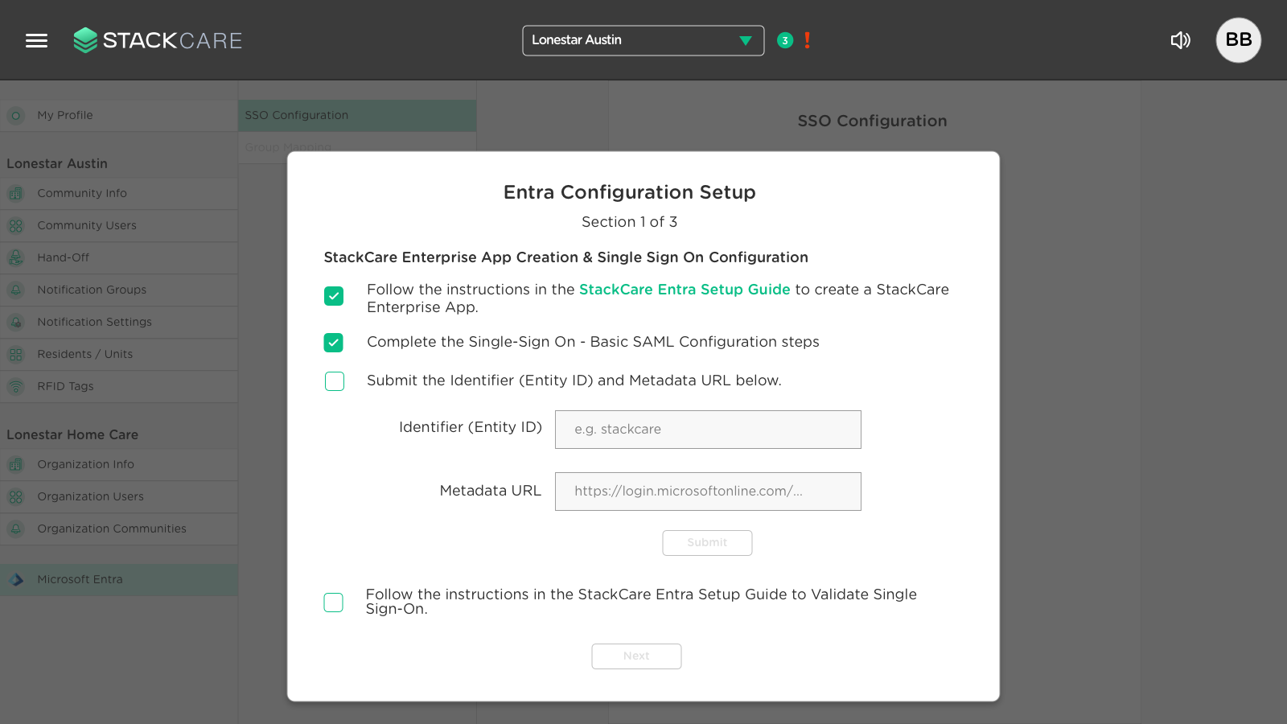Check the Validate Single Sign-On checkbox
1287x724 pixels.
(x=333, y=603)
